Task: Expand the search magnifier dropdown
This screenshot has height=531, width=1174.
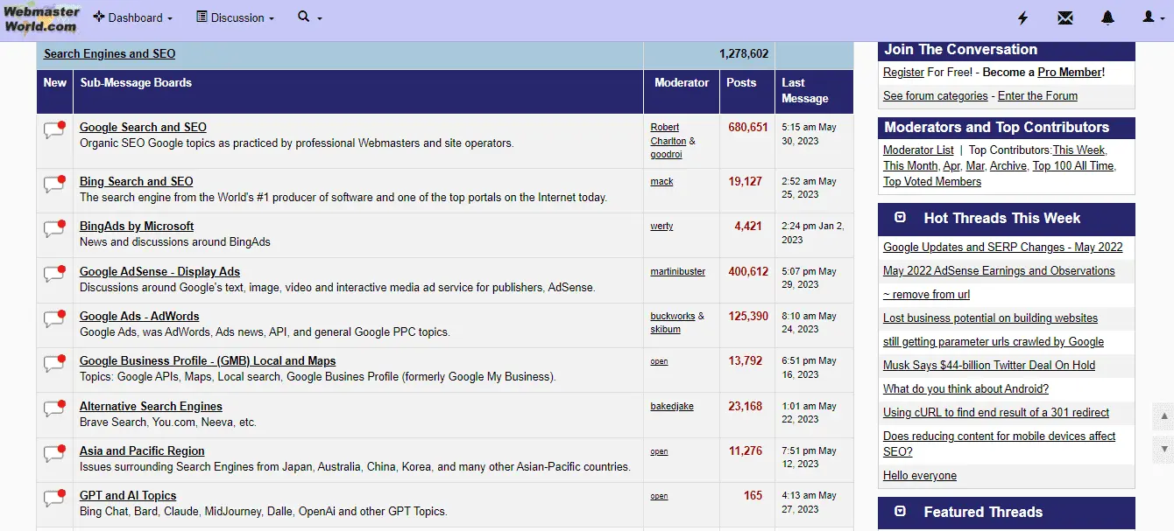Action: point(309,17)
